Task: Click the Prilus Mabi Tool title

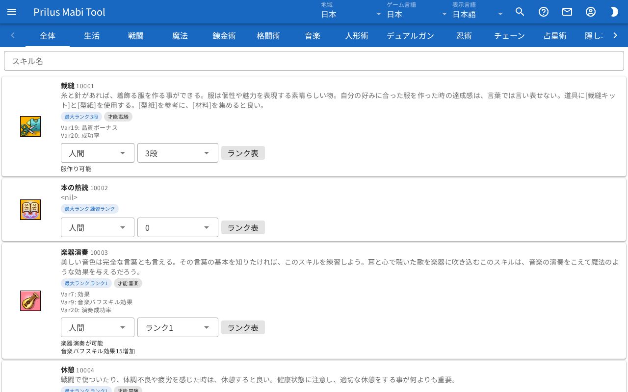Action: [69, 12]
